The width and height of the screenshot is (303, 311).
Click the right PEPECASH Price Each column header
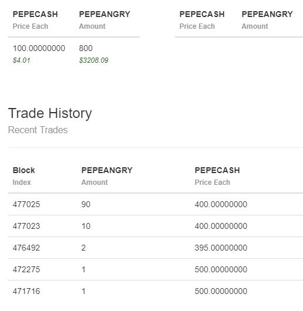click(x=202, y=20)
